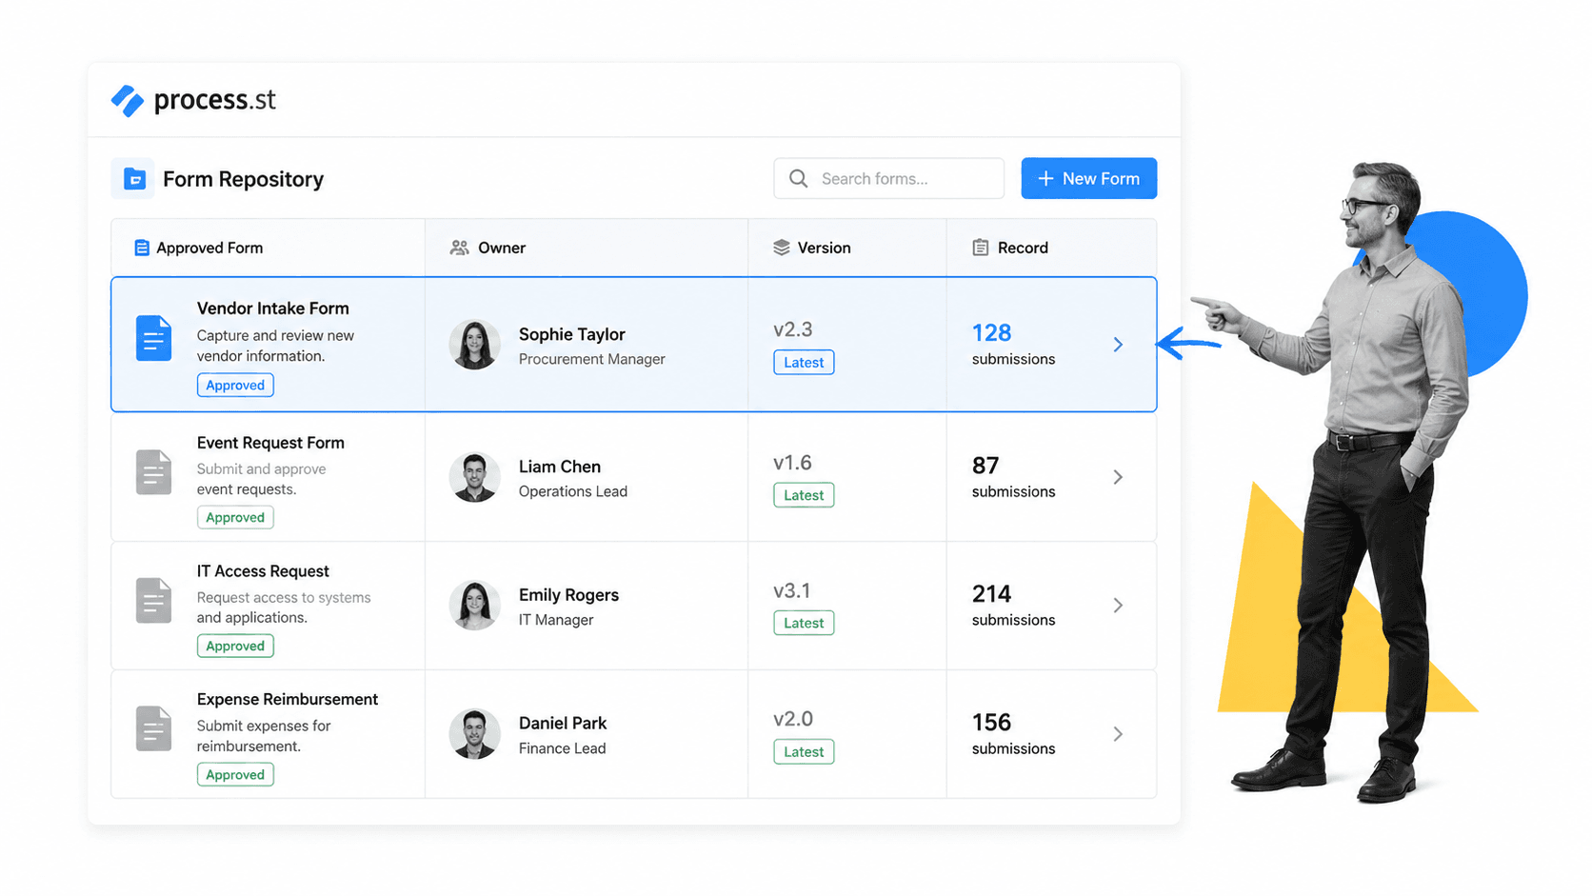1592x896 pixels.
Task: Click the Record column clipboard icon
Action: (x=980, y=248)
